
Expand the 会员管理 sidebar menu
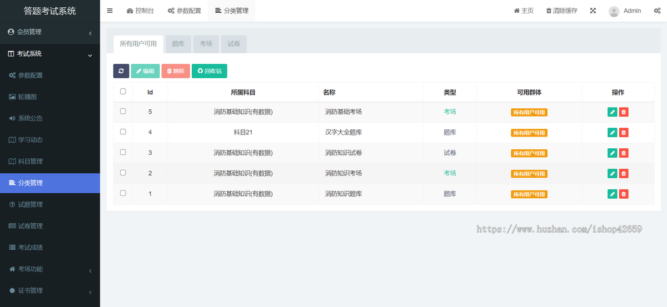[50, 32]
